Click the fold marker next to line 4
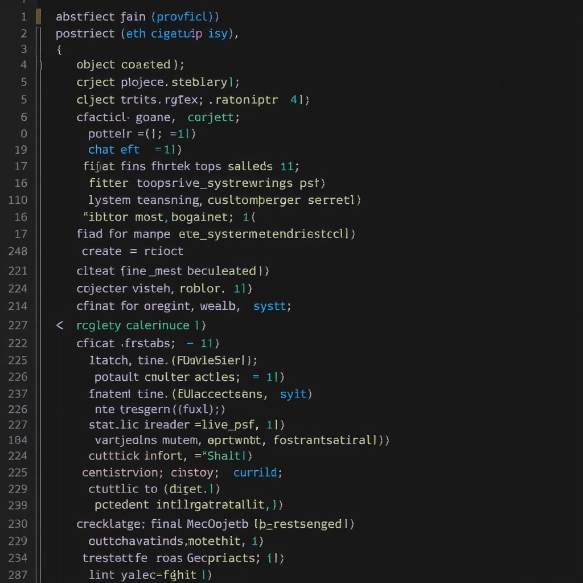This screenshot has height=583, width=583. coord(39,65)
